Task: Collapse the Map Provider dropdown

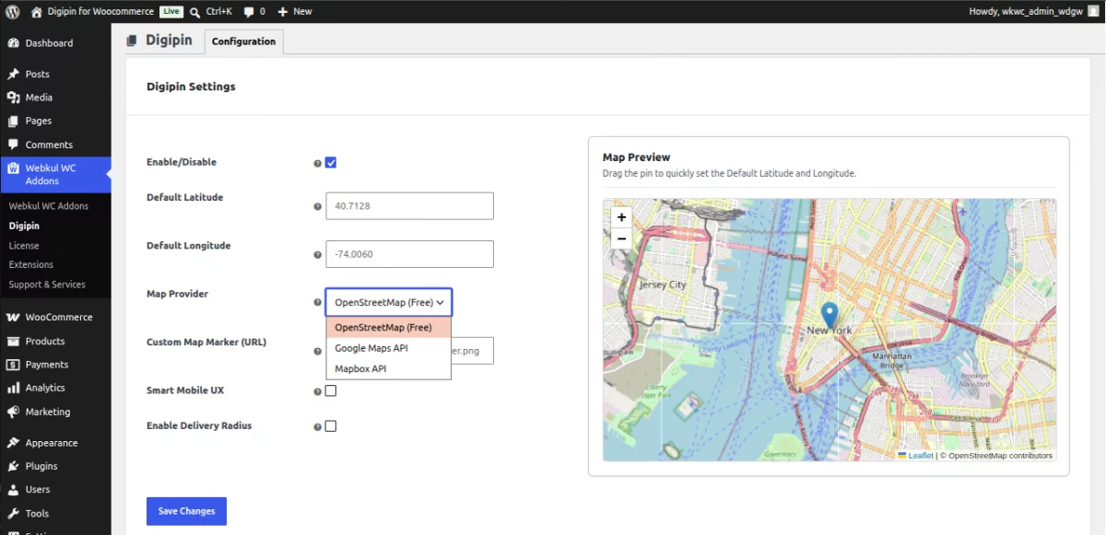Action: (x=389, y=302)
